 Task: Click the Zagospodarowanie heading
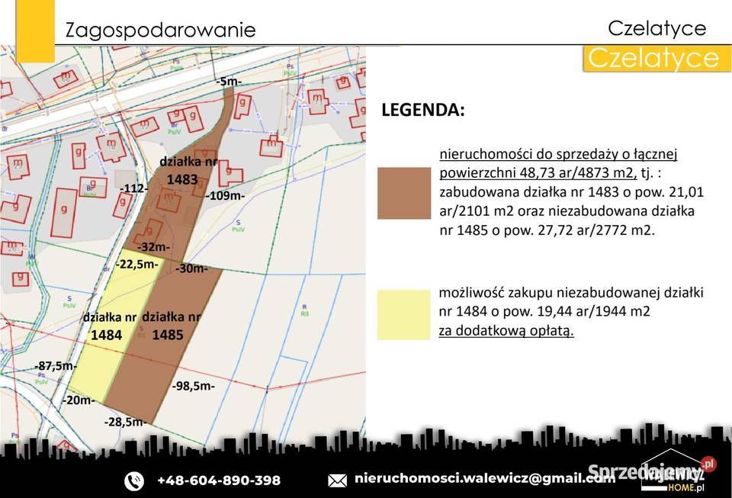pyautogui.click(x=161, y=31)
